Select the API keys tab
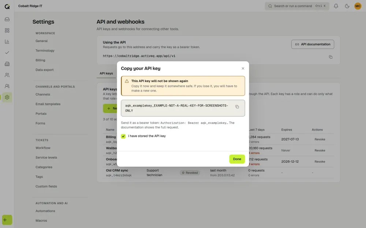The height and width of the screenshot is (228, 366). (106, 73)
